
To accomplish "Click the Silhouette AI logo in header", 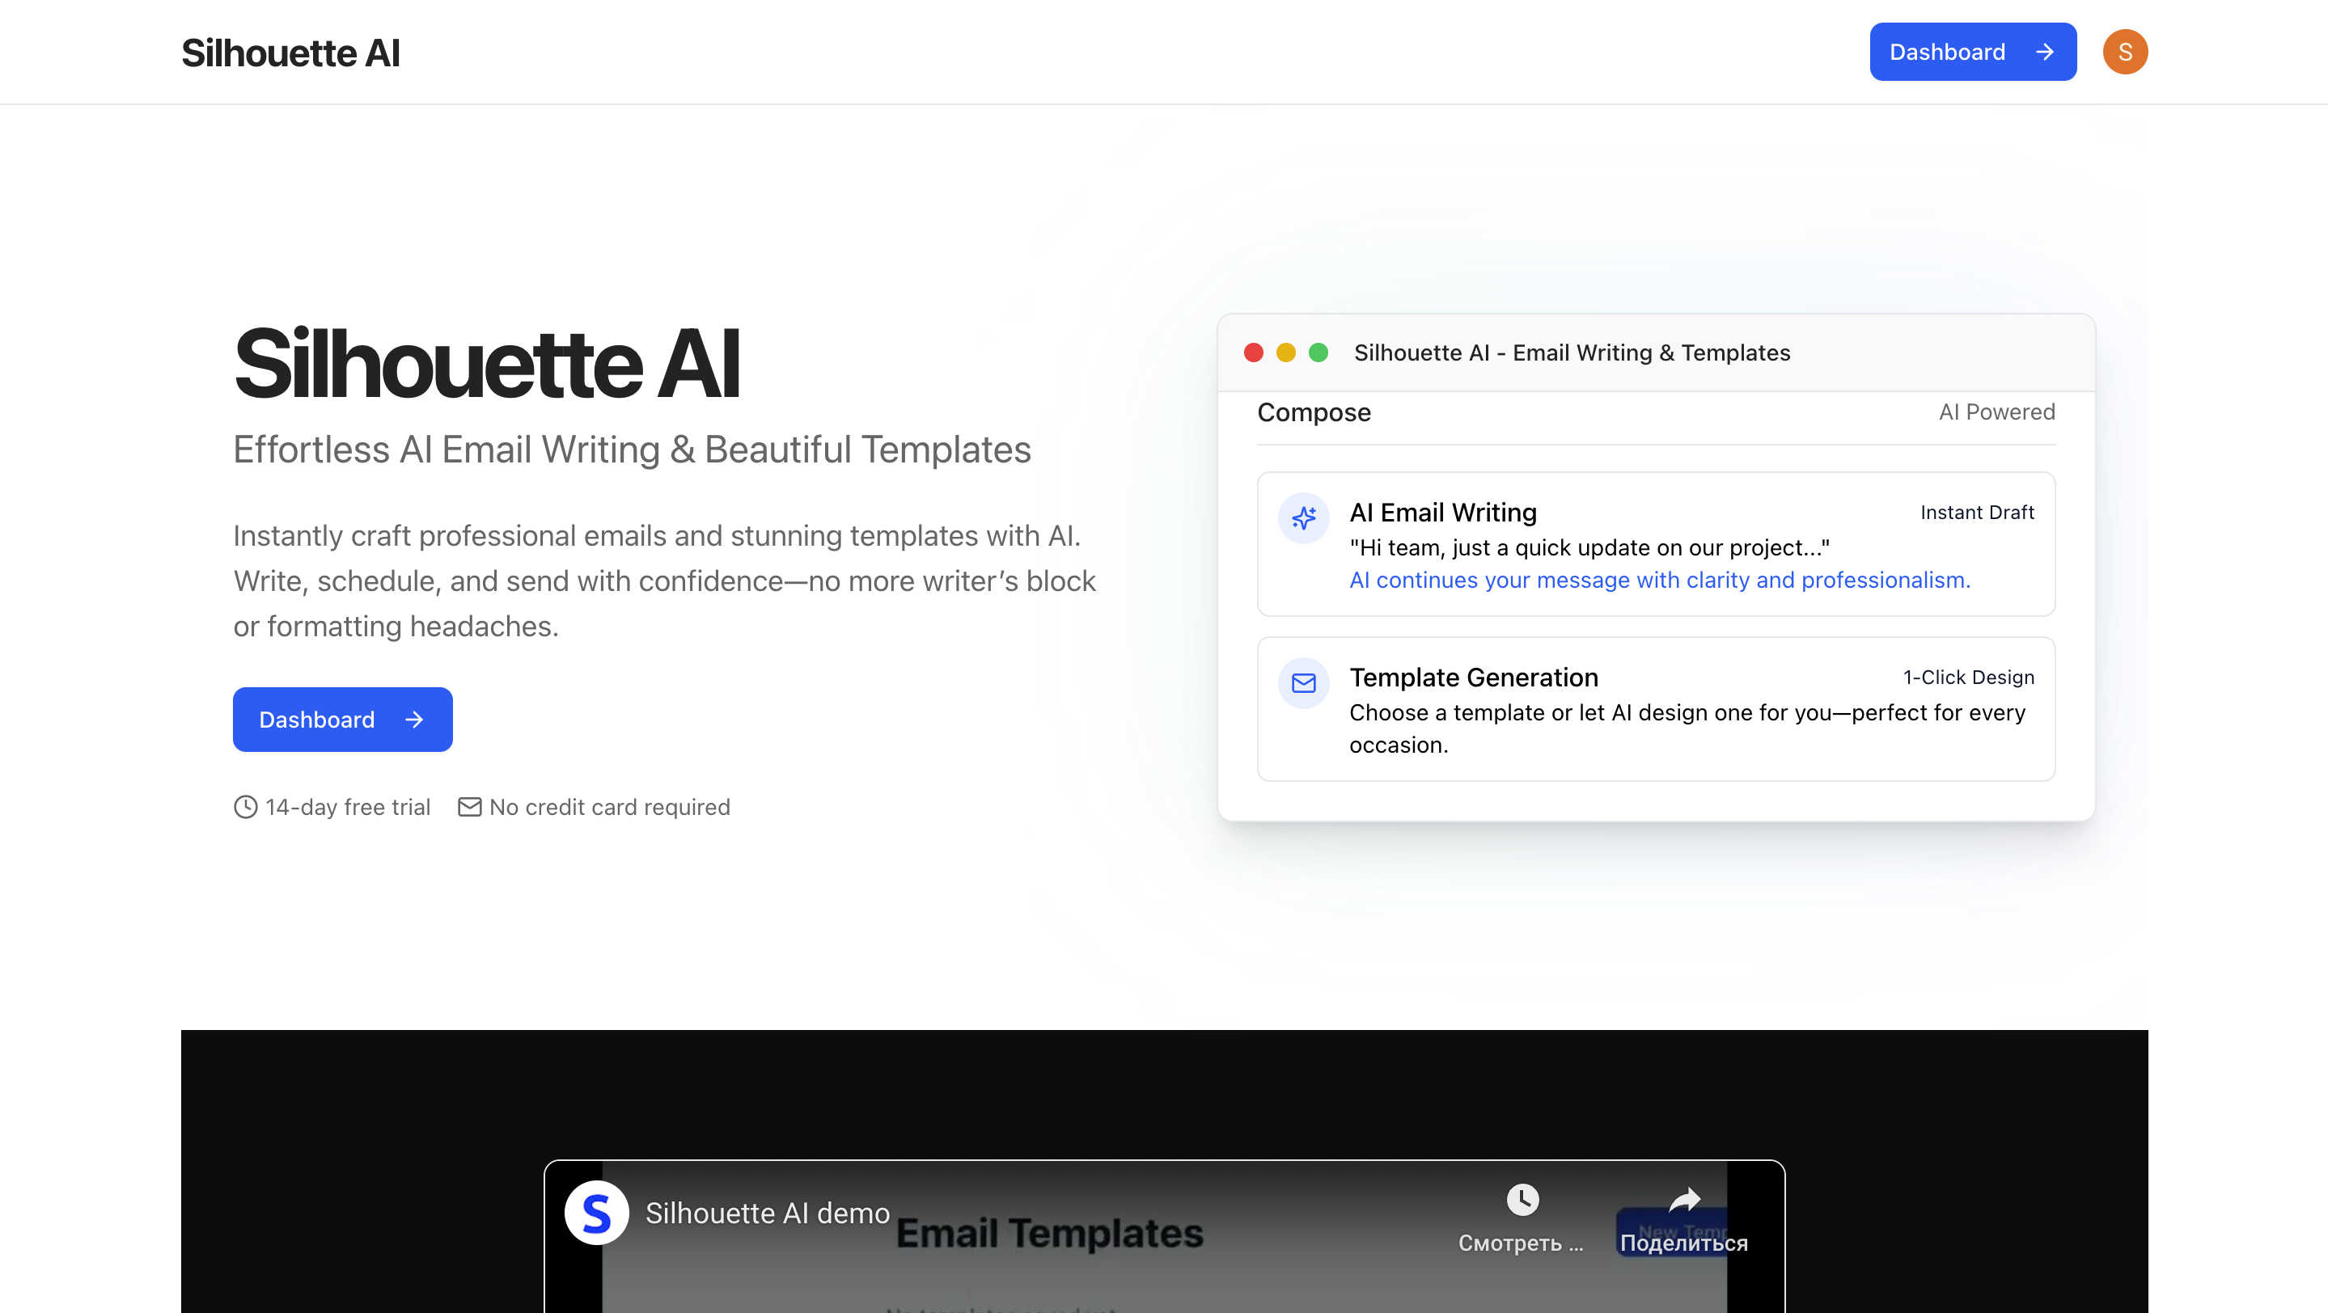I will [x=290, y=53].
